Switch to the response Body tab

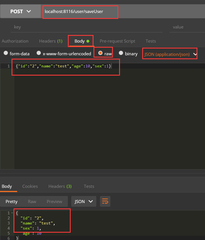click(x=7, y=186)
